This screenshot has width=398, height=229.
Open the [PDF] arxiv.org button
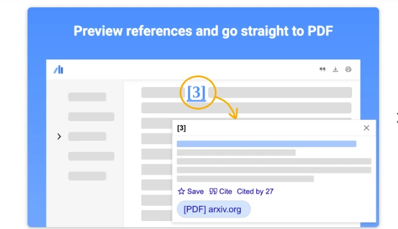pyautogui.click(x=214, y=209)
